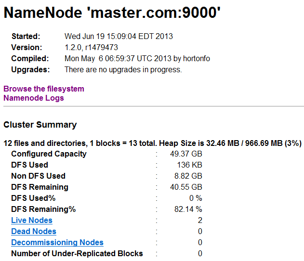Select the NameNode 'master.com:9000' heading
This screenshot has height=261, width=304.
[112, 13]
